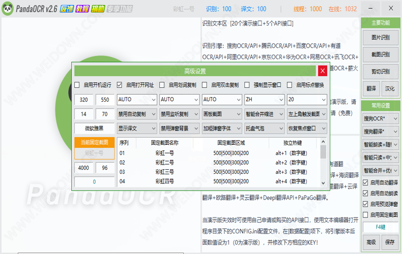Image resolution: width=402 pixels, height=254 pixels.
Task: Click 独立热键 column header
Action: (x=293, y=143)
